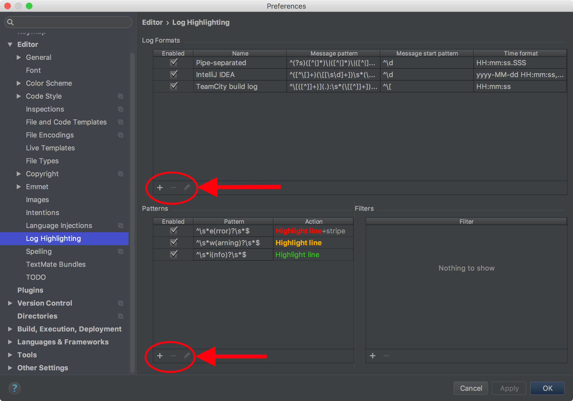Screen dimensions: 573x401
Task: Remove the selected log format
Action: (173, 188)
